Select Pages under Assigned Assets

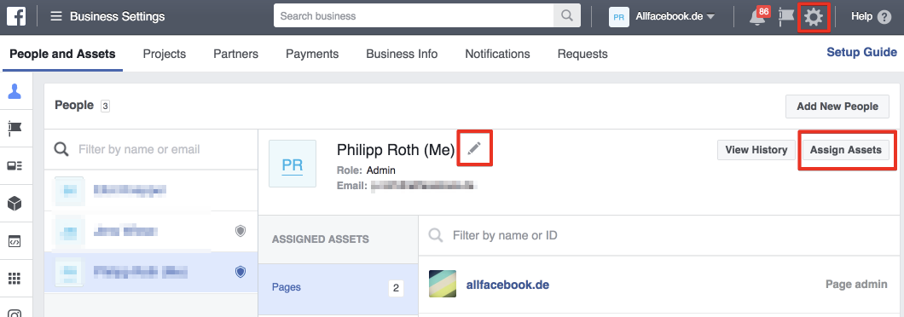pos(338,287)
